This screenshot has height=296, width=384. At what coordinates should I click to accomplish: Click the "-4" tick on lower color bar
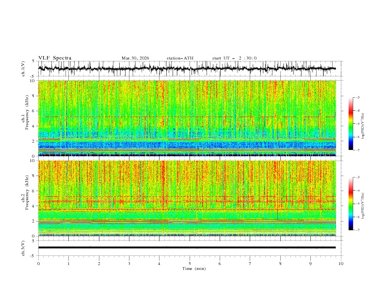click(x=358, y=191)
